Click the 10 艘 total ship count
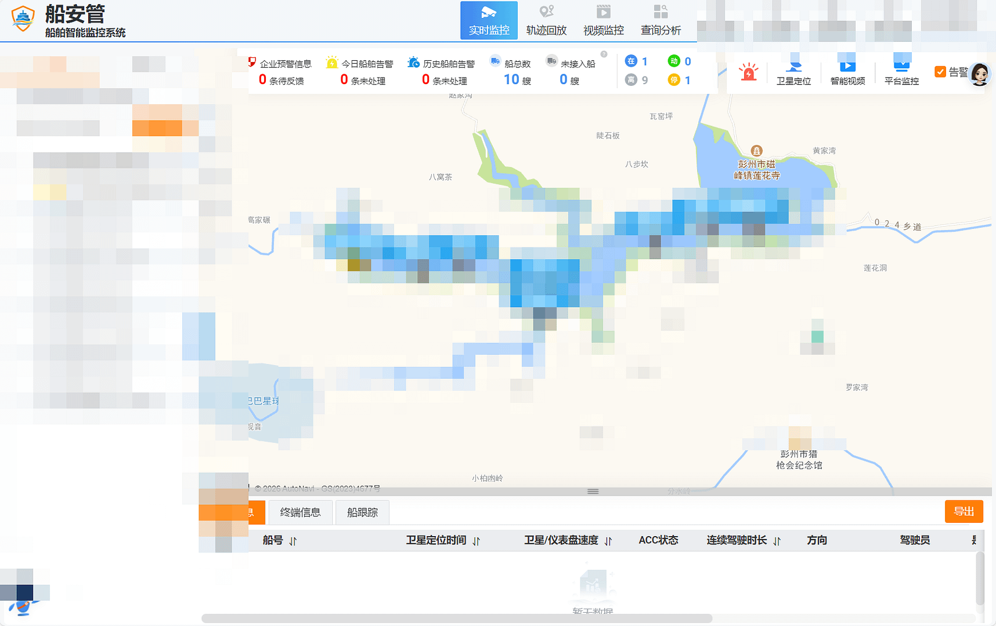The image size is (996, 626). 517,80
